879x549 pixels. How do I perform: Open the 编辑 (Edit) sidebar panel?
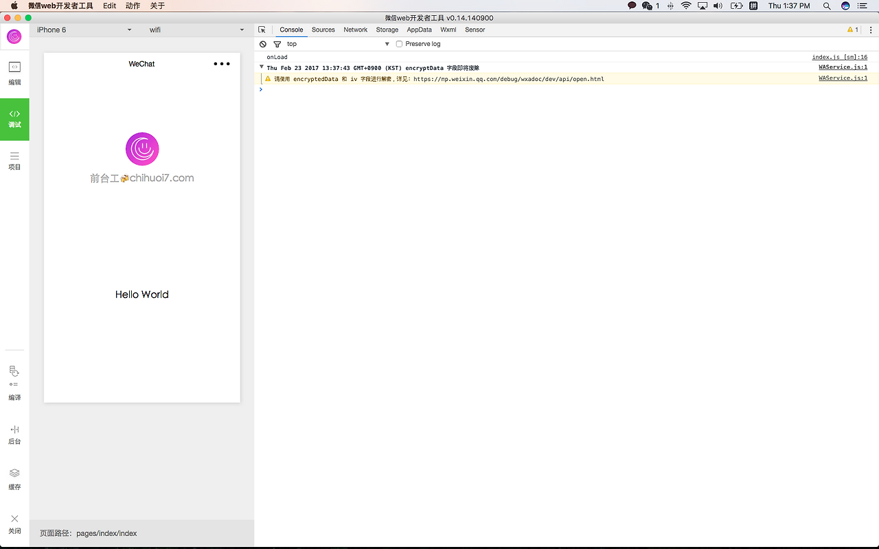(14, 70)
